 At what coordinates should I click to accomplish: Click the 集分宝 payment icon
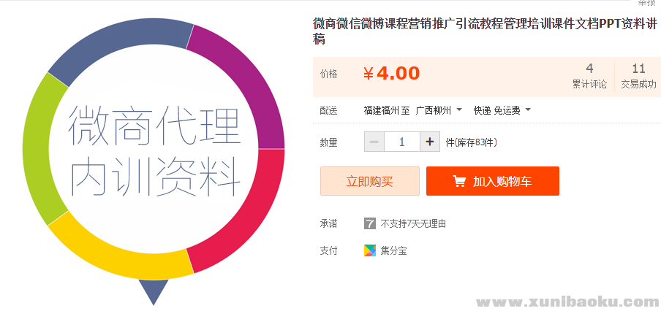(370, 250)
